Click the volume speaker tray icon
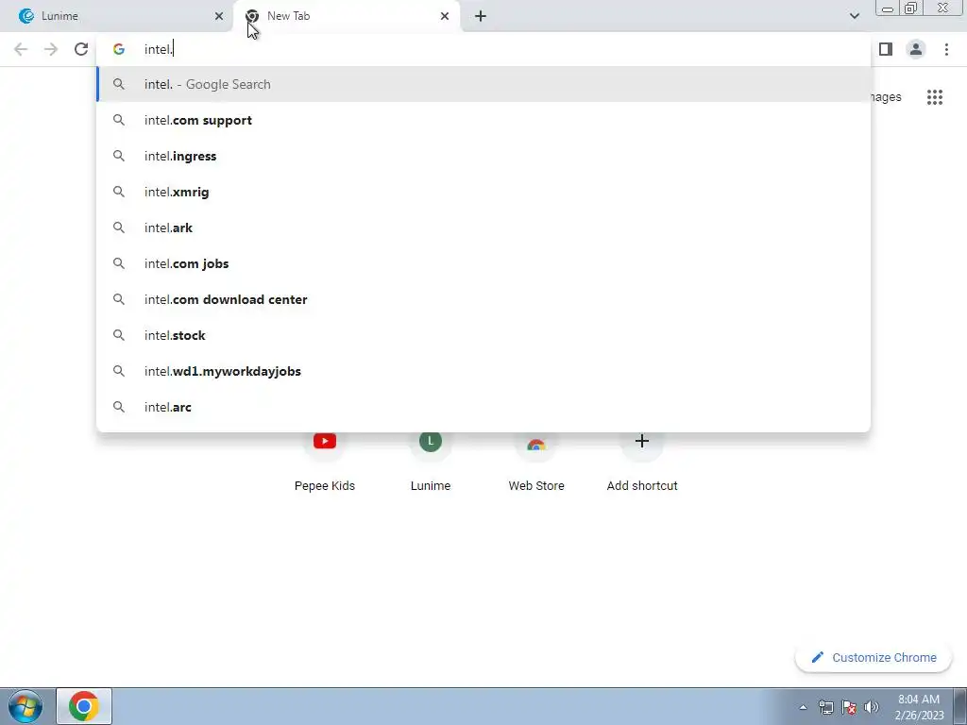The height and width of the screenshot is (725, 967). [871, 707]
